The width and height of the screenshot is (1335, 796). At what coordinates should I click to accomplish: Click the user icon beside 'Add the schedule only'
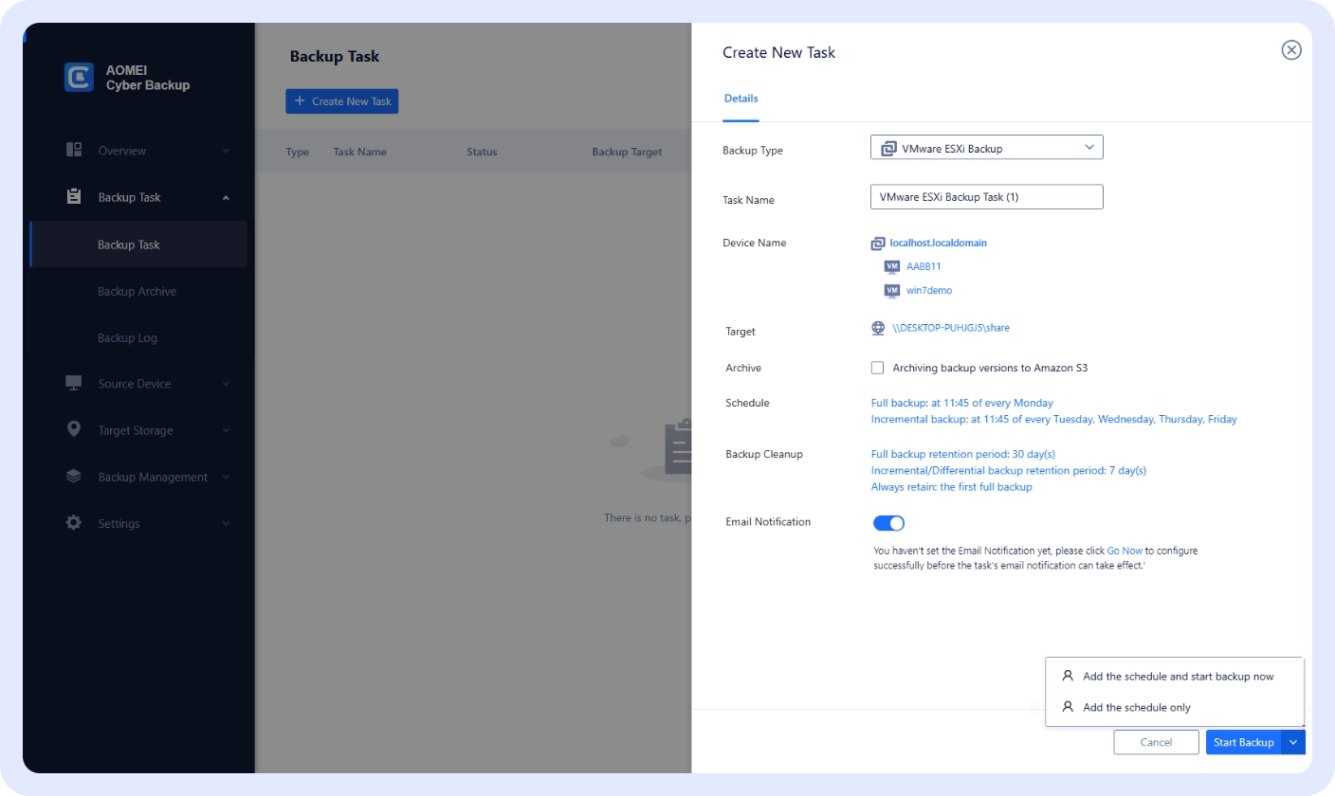pos(1068,706)
